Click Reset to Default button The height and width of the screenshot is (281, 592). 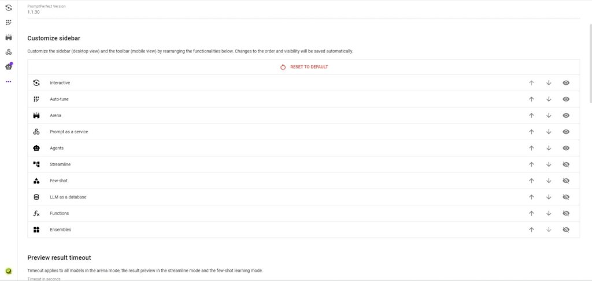pos(304,67)
